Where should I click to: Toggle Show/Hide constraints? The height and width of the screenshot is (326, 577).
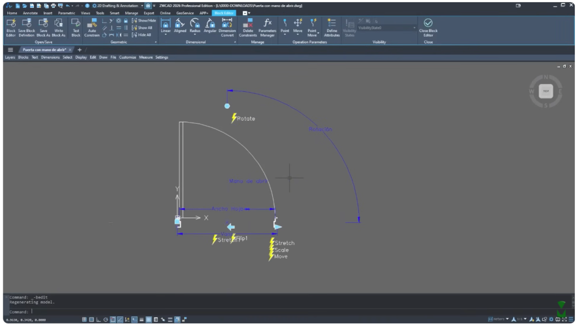(144, 21)
